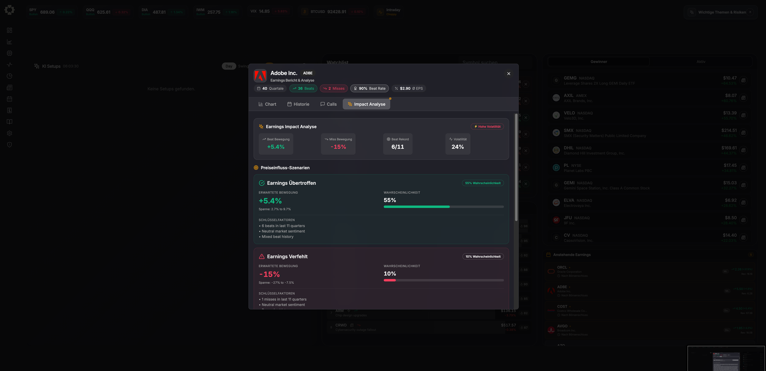
Task: Click the 36 Beats badge
Action: pyautogui.click(x=303, y=88)
